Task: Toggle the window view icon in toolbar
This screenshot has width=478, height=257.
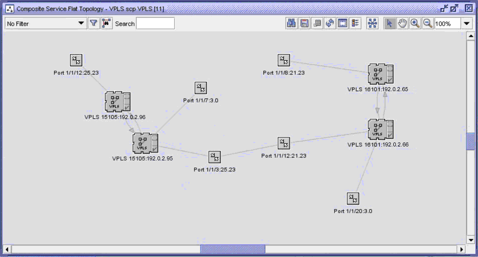Action: pos(343,23)
